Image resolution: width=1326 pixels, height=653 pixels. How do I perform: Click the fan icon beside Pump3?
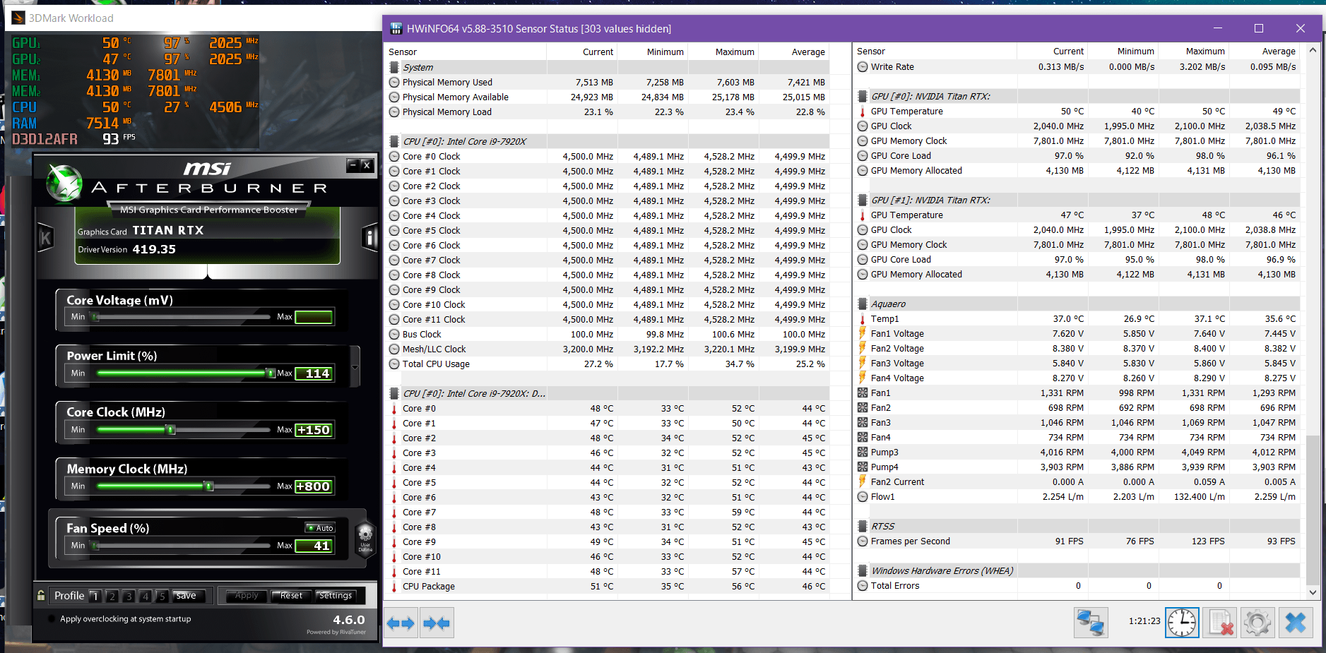(x=863, y=453)
